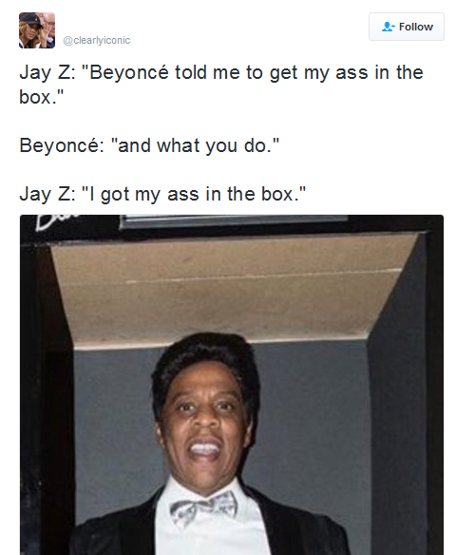Open the tweet author's avatar picture
This screenshot has height=555, width=456.
37,30
